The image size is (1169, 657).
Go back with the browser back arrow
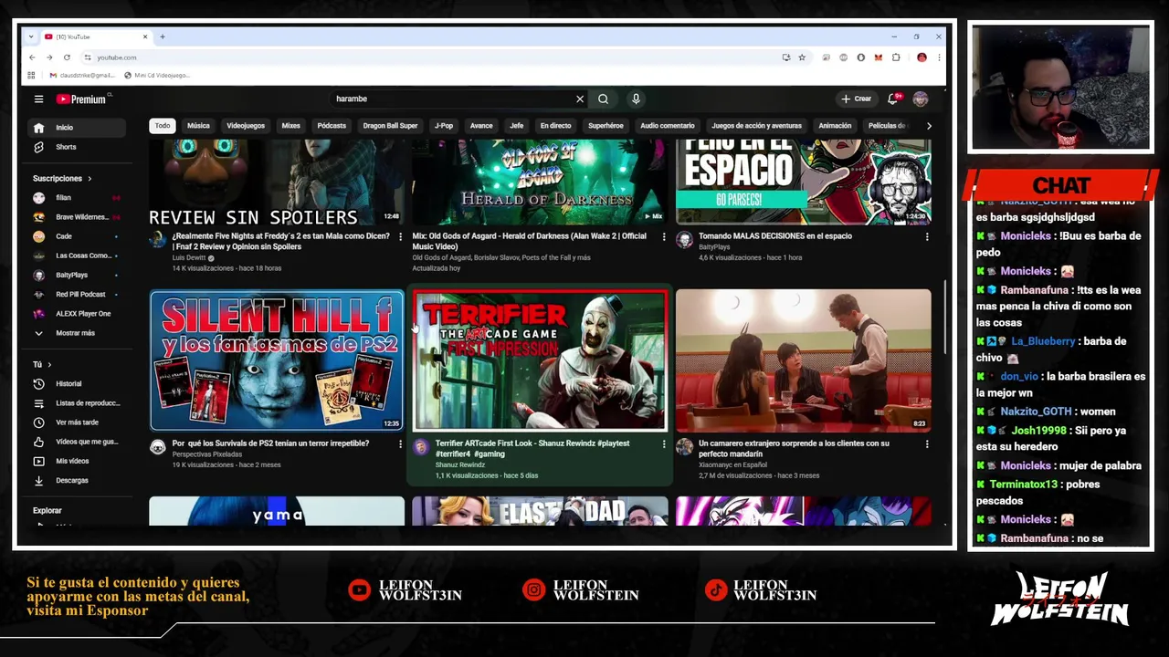(x=31, y=57)
